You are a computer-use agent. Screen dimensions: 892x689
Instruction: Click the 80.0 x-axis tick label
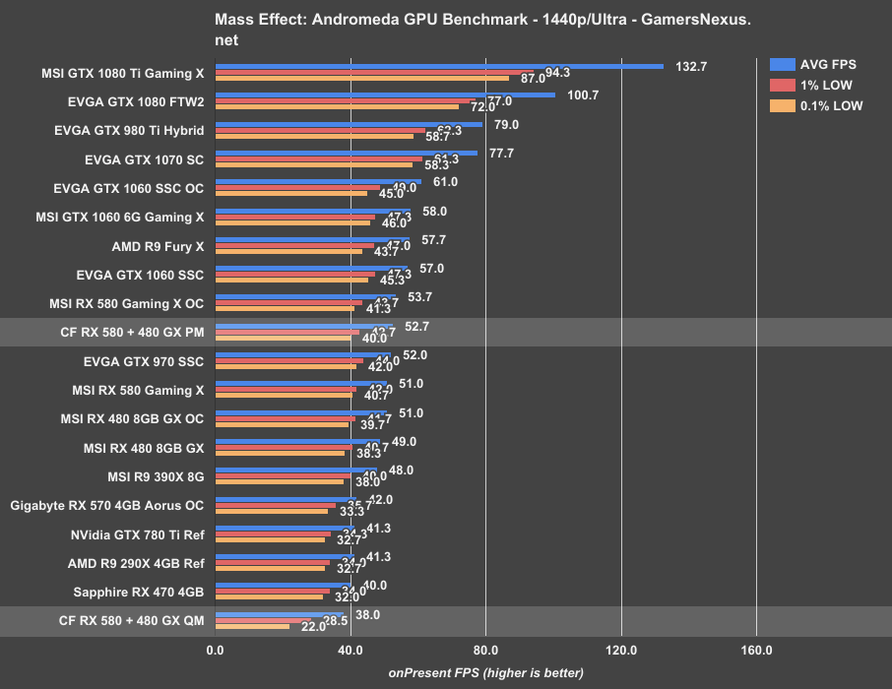click(485, 650)
